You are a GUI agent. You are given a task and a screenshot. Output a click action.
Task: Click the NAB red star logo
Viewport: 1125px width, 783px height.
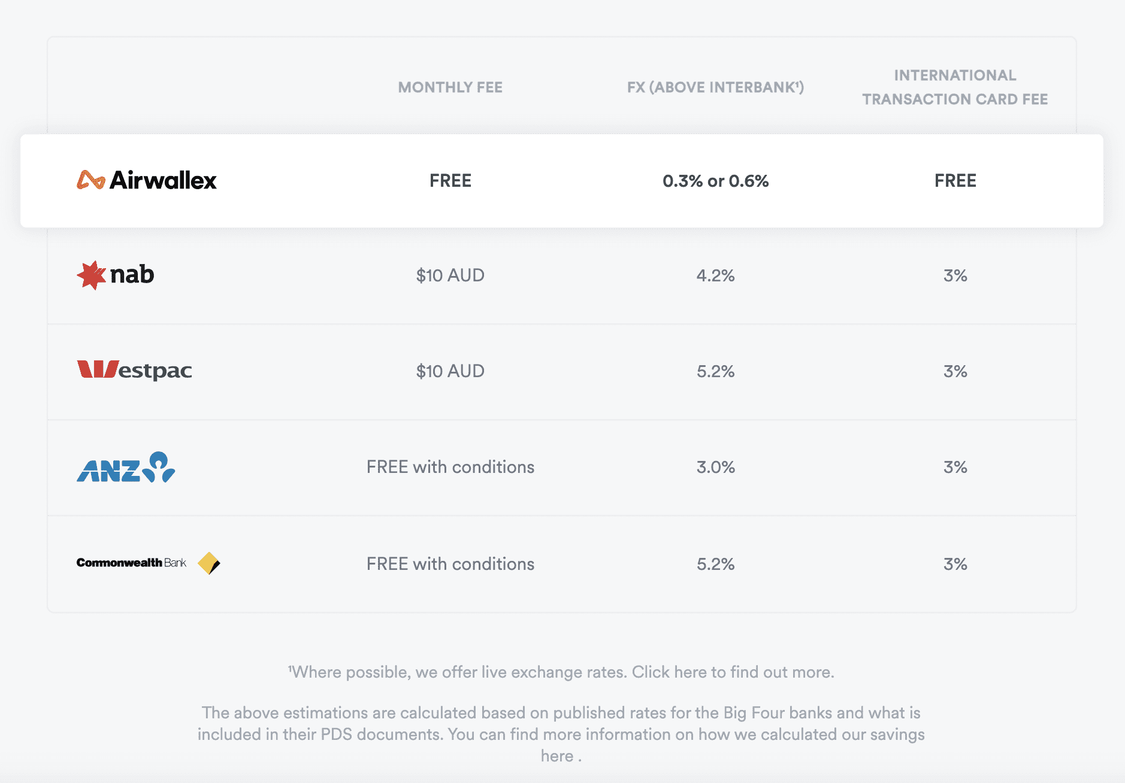[91, 275]
